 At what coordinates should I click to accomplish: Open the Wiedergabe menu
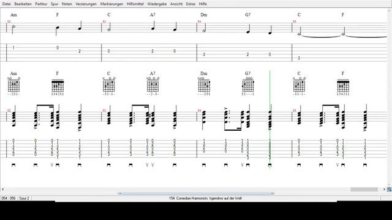coord(157,4)
